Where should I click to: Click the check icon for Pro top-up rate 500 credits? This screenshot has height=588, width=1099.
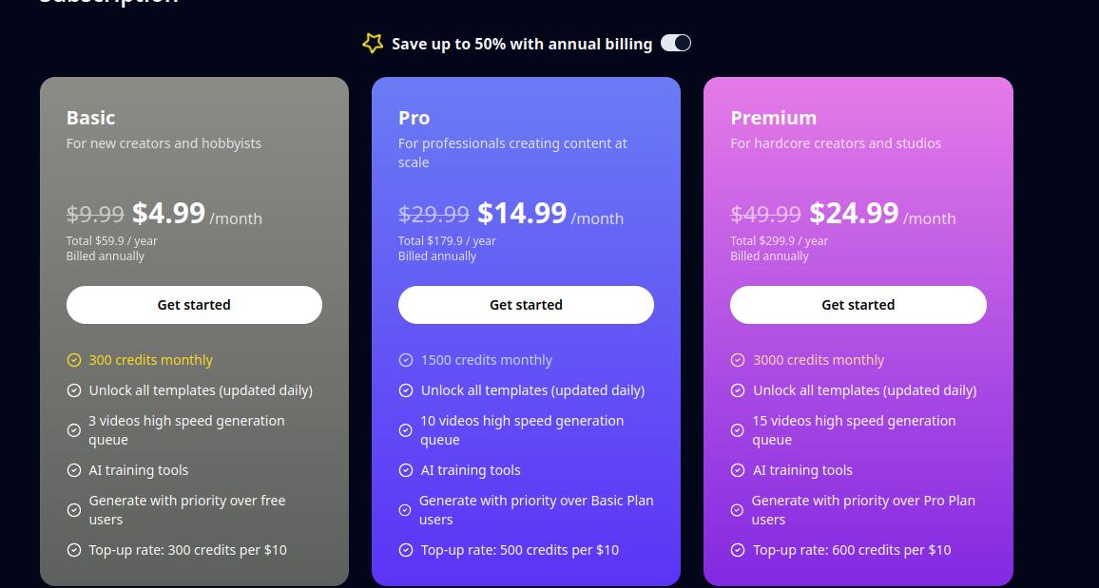coord(406,550)
